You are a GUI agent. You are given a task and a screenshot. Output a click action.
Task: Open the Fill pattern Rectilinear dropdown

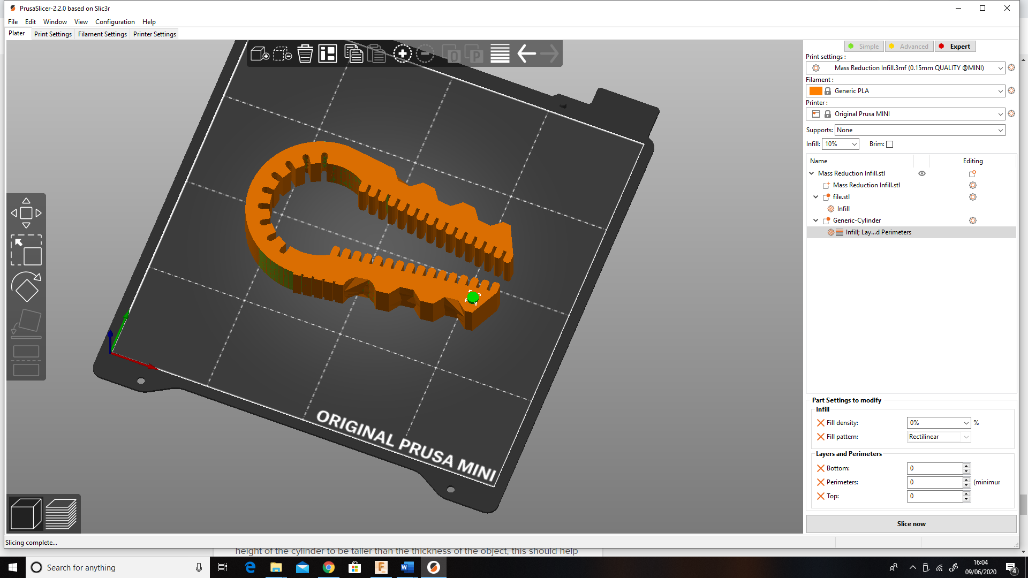click(939, 437)
